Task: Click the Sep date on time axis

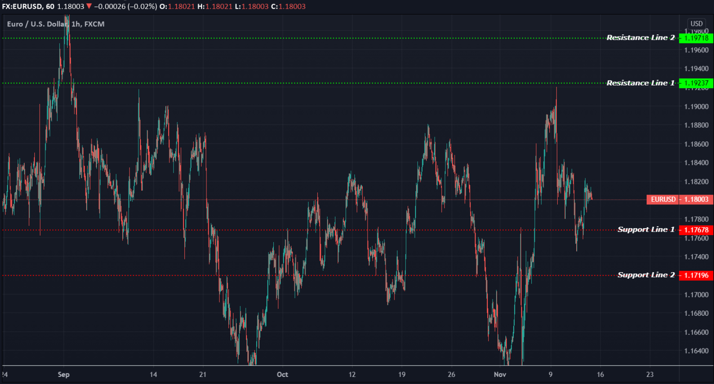Action: click(64, 375)
